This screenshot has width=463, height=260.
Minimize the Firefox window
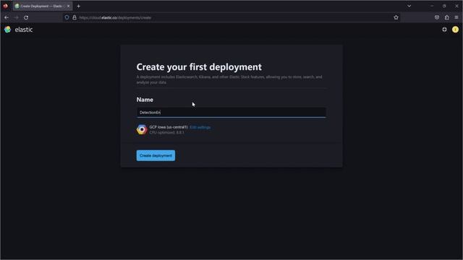[x=432, y=6]
